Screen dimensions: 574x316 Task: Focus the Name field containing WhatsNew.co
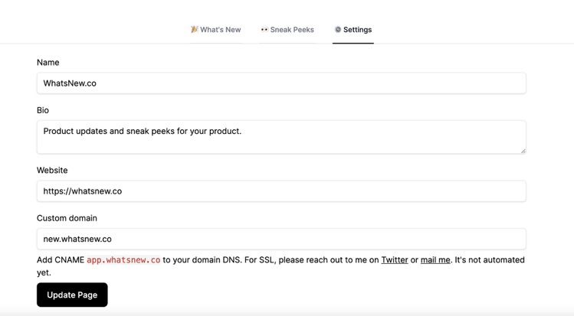(x=281, y=83)
